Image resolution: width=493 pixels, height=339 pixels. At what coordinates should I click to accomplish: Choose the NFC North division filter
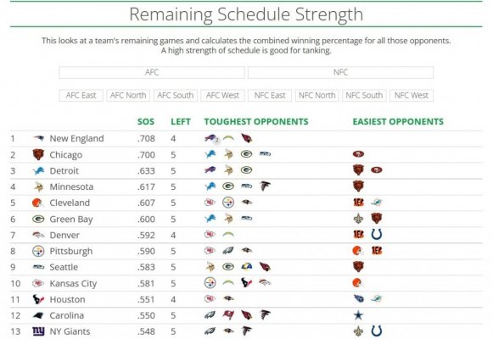click(317, 96)
